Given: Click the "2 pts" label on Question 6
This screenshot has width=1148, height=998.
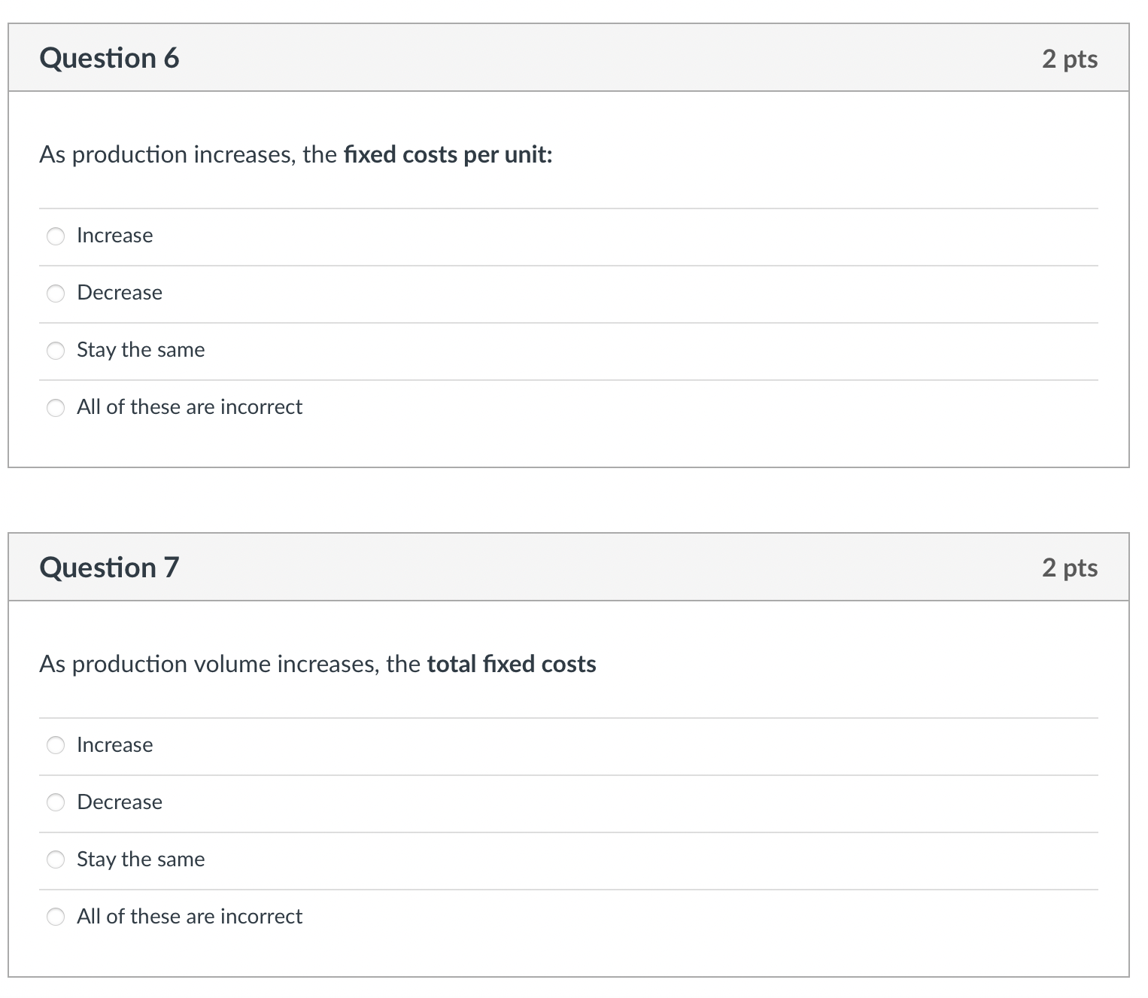Looking at the screenshot, I should click(x=1069, y=59).
